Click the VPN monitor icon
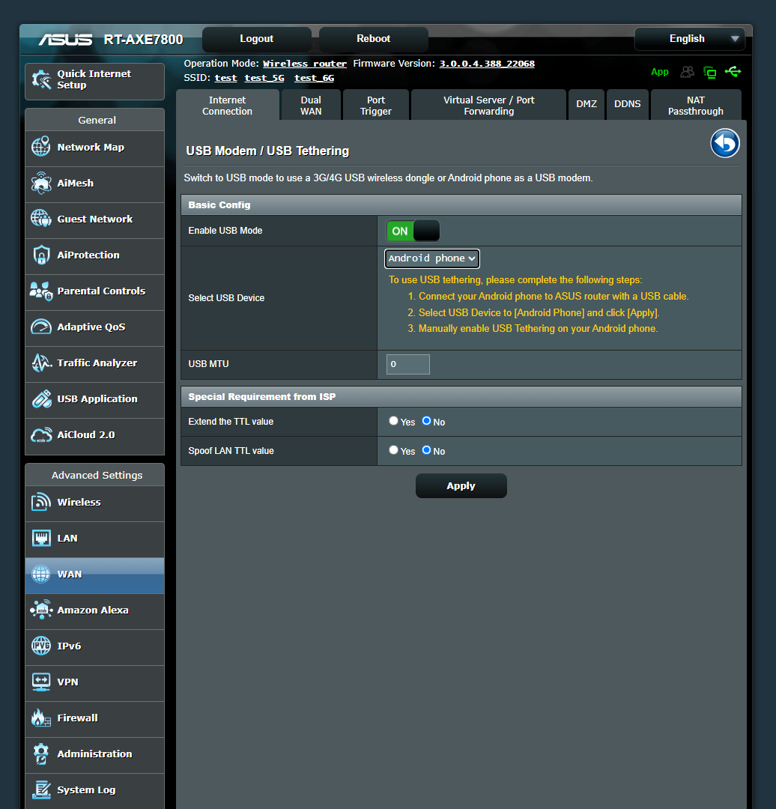The width and height of the screenshot is (776, 809). click(41, 682)
